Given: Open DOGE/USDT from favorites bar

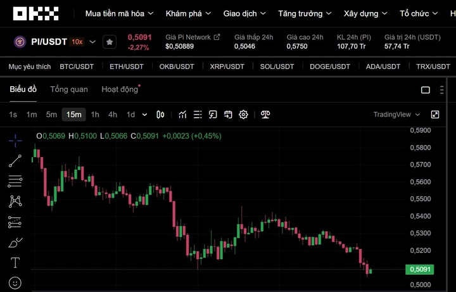Looking at the screenshot, I should (x=330, y=67).
